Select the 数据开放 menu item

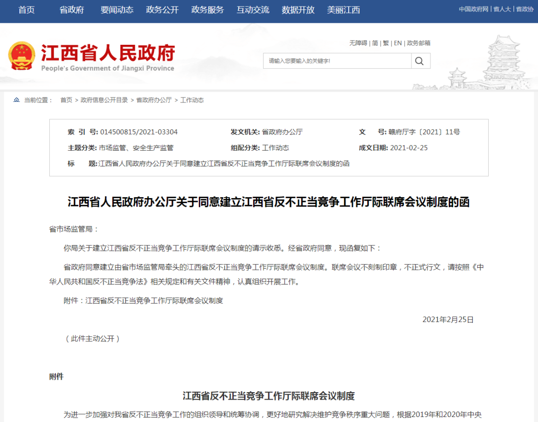tap(298, 9)
